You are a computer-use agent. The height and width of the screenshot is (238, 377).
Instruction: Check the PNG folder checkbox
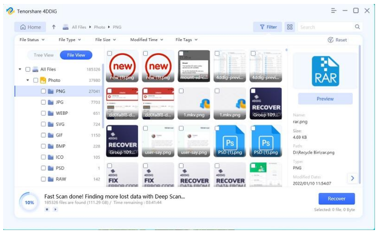[x=43, y=91]
